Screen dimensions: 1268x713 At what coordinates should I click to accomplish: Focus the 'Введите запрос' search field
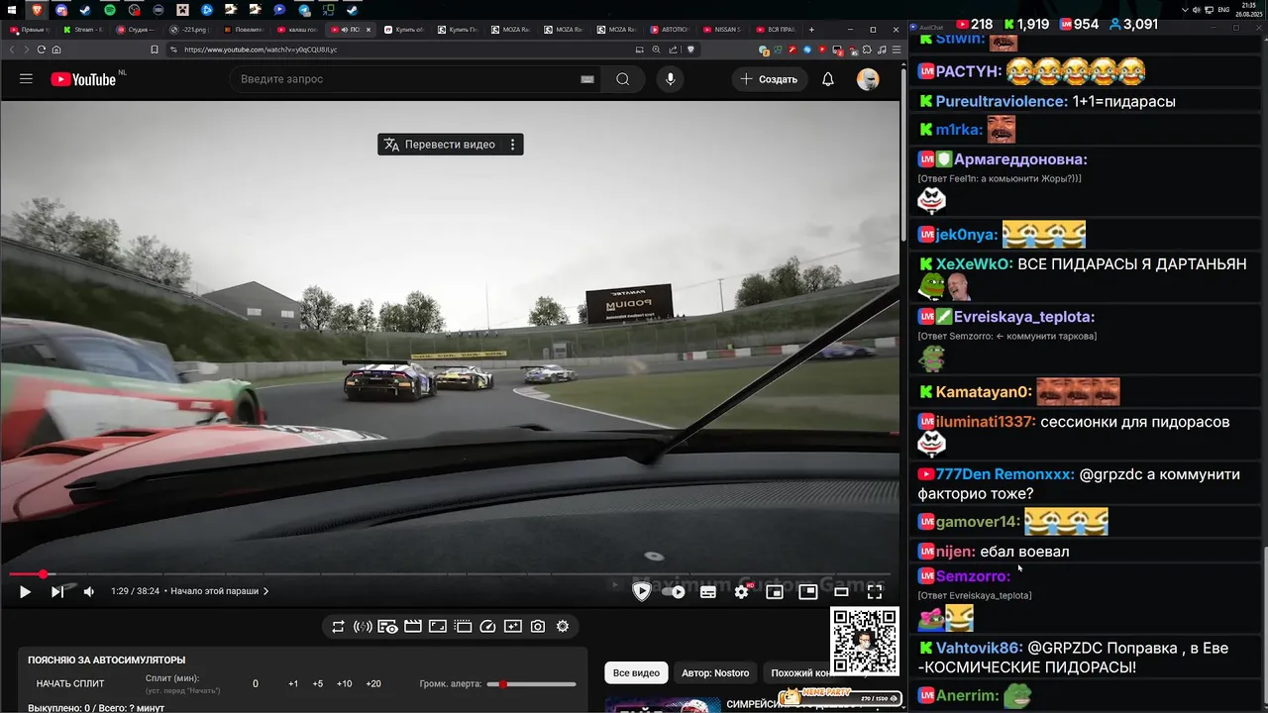pyautogui.click(x=401, y=79)
